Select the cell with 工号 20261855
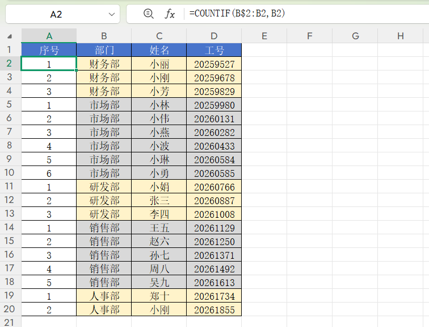 [214, 309]
